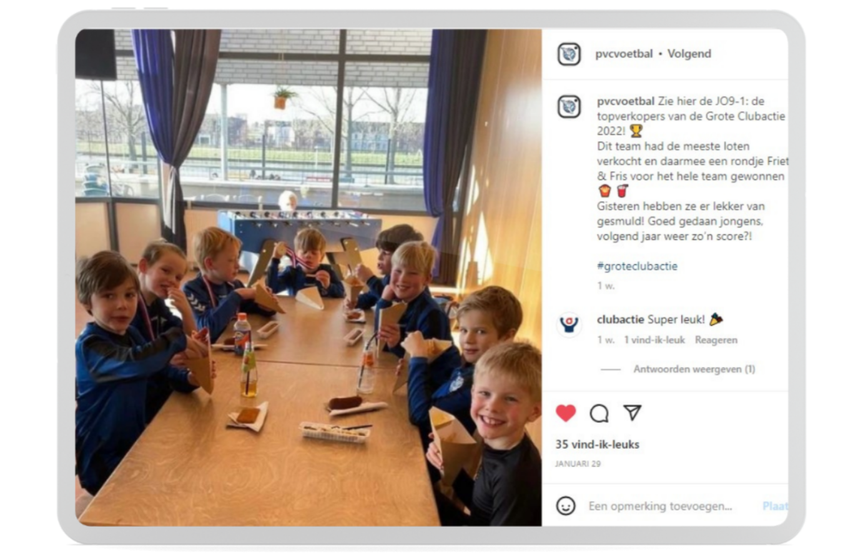
Task: Expand Antwoorden weergeven (1) replies
Action: (x=694, y=369)
